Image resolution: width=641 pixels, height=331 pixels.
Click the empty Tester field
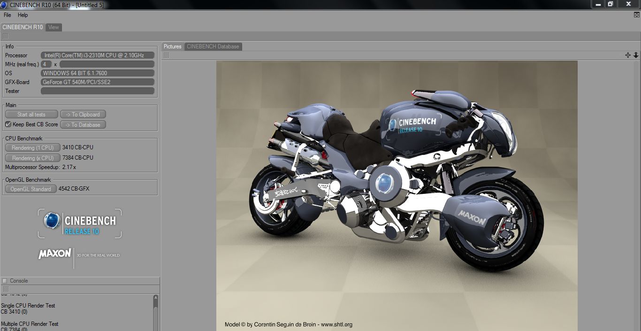click(x=98, y=91)
